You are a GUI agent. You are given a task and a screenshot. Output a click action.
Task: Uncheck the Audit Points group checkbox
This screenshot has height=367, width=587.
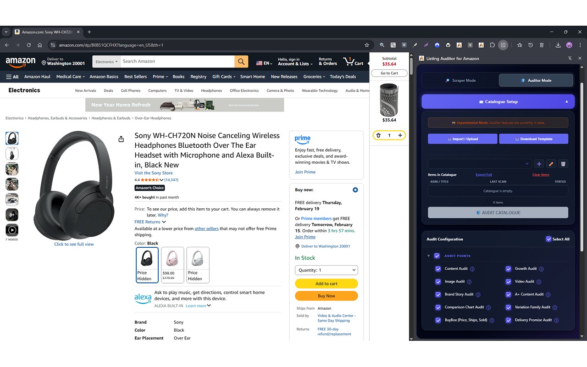tap(437, 256)
